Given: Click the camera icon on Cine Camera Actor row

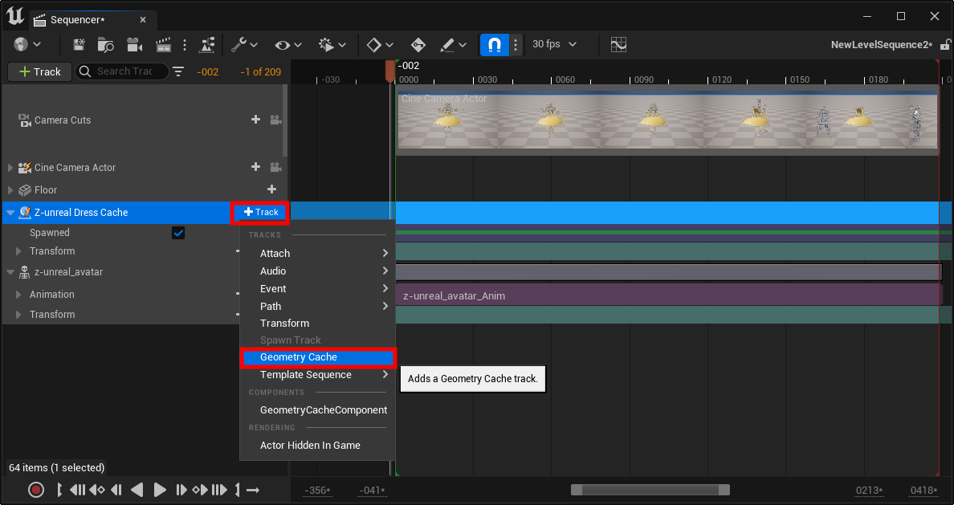Looking at the screenshot, I should [275, 167].
